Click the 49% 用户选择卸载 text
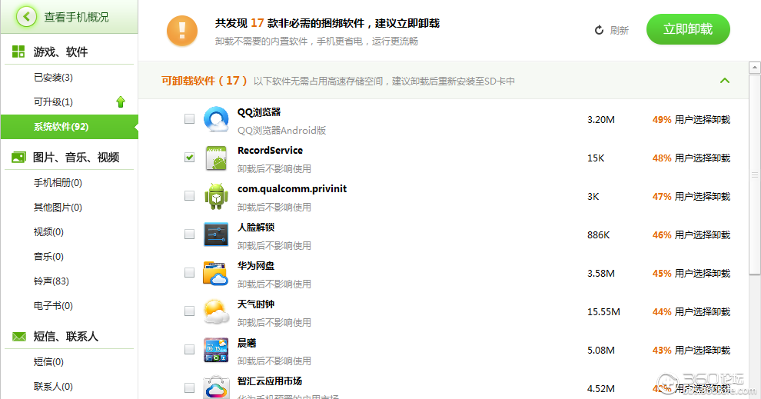This screenshot has width=761, height=399. point(691,119)
